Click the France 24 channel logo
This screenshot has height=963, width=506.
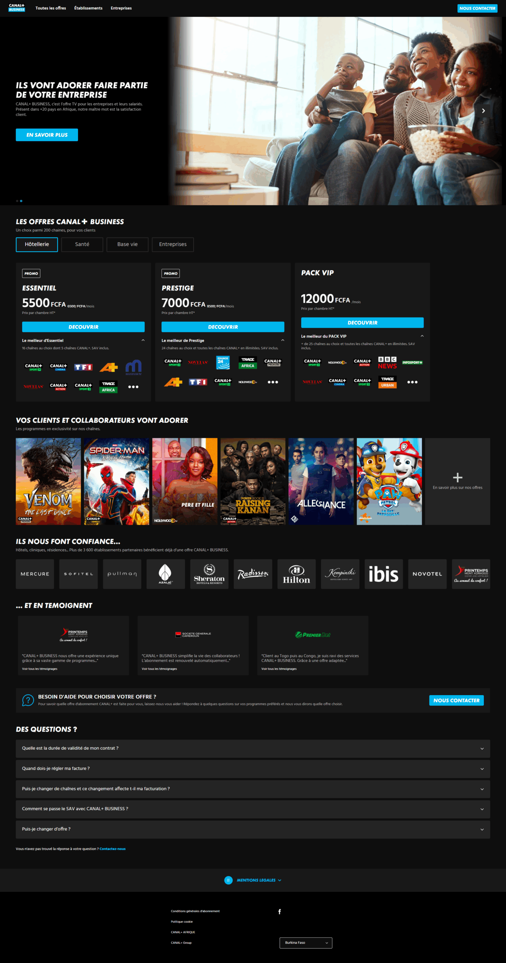[x=223, y=363]
